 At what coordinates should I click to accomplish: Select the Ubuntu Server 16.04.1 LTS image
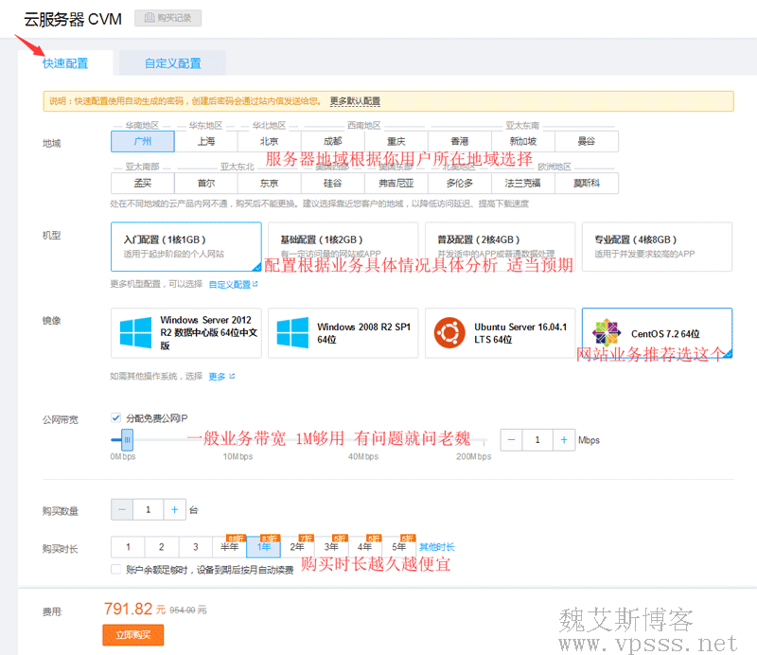click(500, 332)
